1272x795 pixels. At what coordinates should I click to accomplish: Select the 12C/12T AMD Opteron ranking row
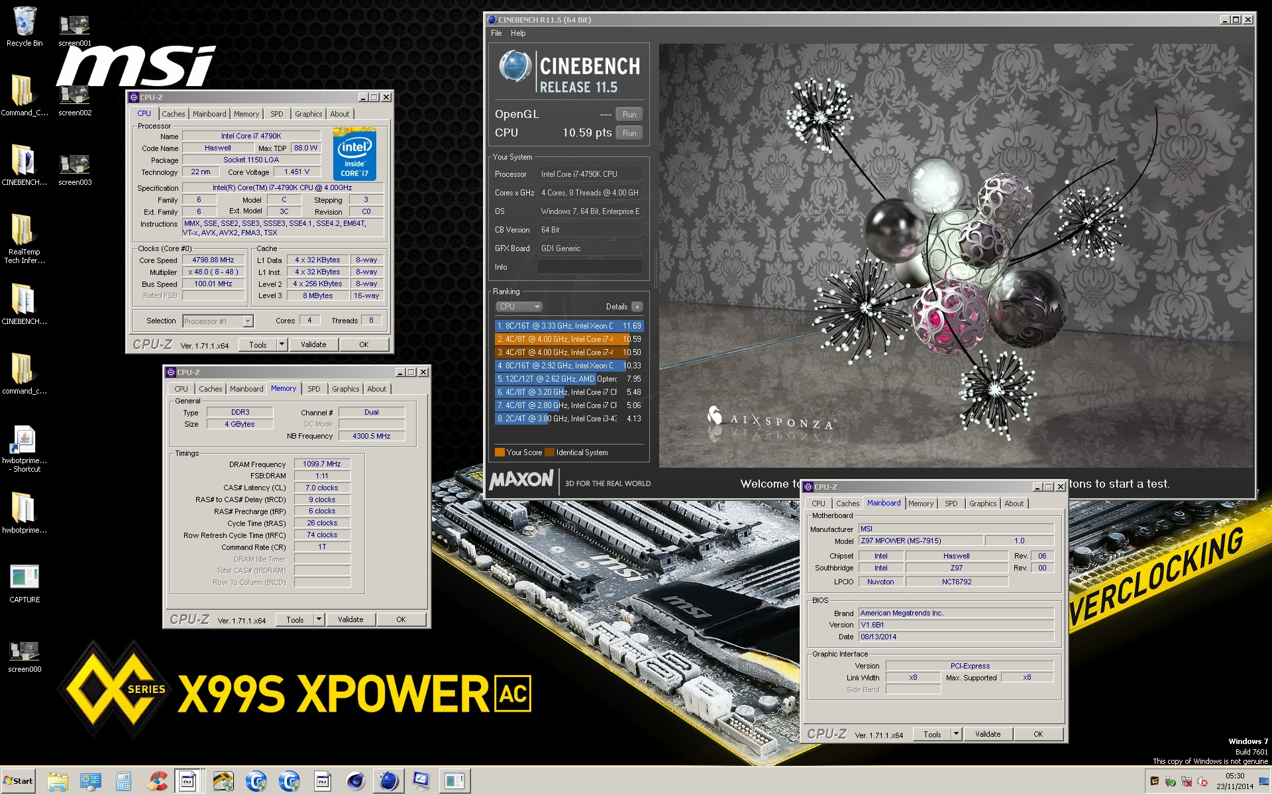(x=569, y=379)
